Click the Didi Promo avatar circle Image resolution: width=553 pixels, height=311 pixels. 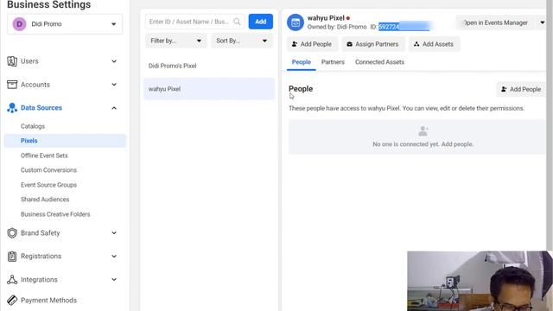click(x=19, y=24)
